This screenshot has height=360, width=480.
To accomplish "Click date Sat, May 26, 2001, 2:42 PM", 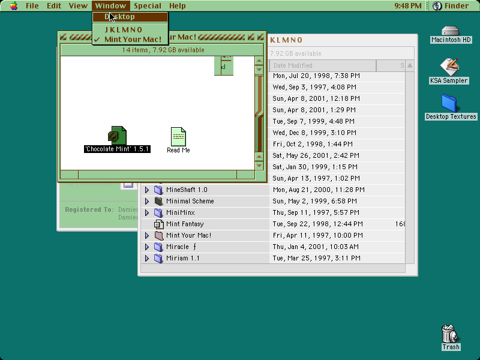I will [x=316, y=155].
